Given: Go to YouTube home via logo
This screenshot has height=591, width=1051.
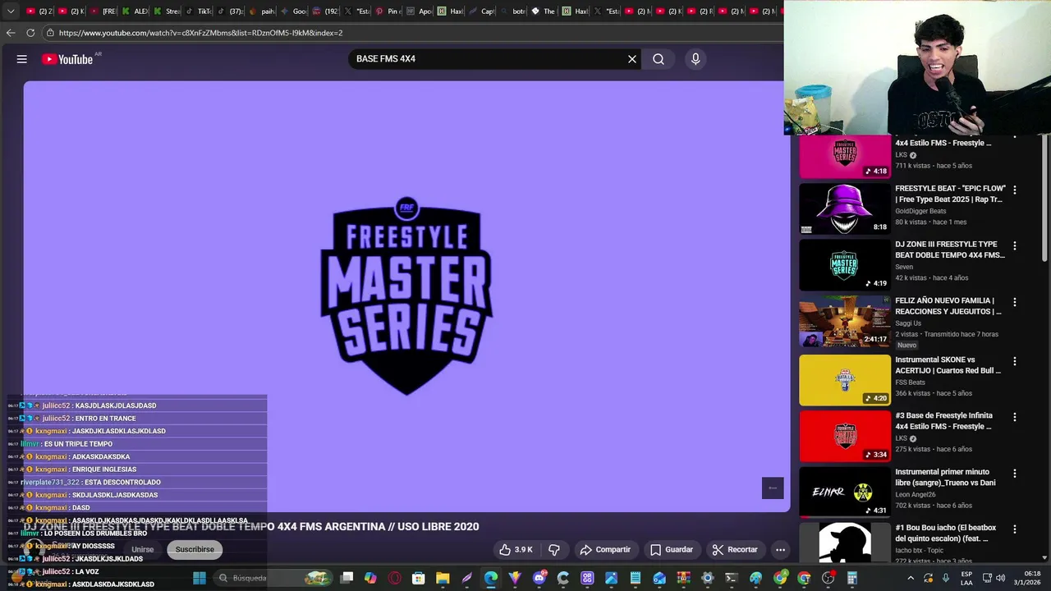Looking at the screenshot, I should tap(67, 59).
